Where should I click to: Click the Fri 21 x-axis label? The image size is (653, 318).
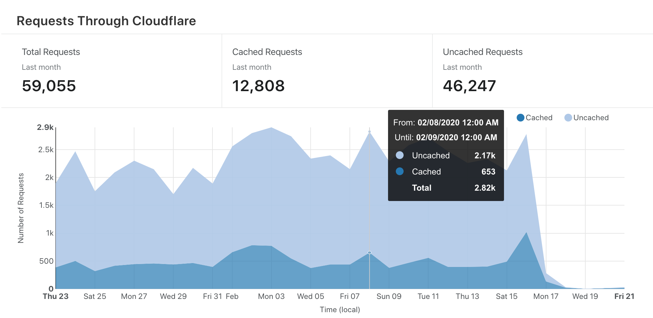[624, 296]
